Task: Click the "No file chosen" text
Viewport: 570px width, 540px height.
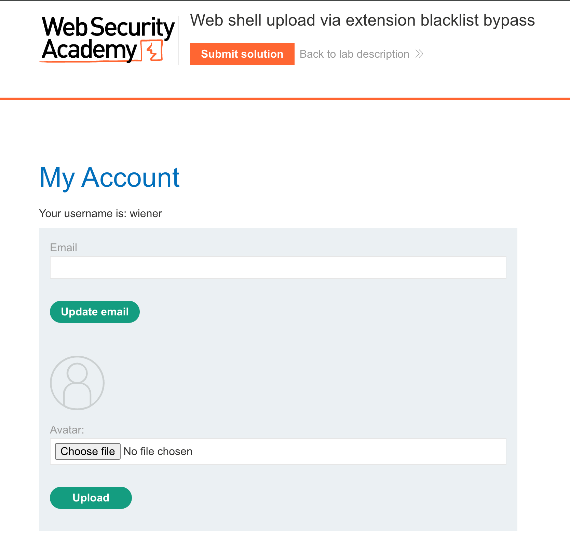Action: (158, 451)
